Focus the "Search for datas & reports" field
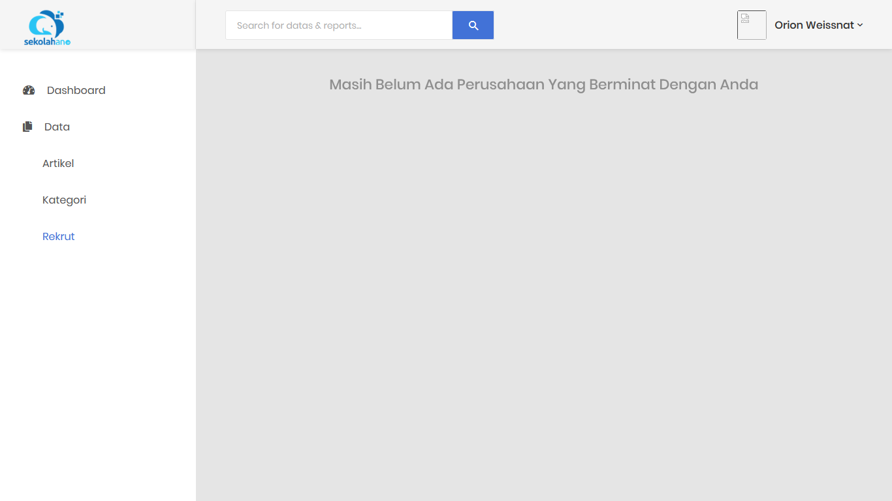This screenshot has height=501, width=892. 338,25
